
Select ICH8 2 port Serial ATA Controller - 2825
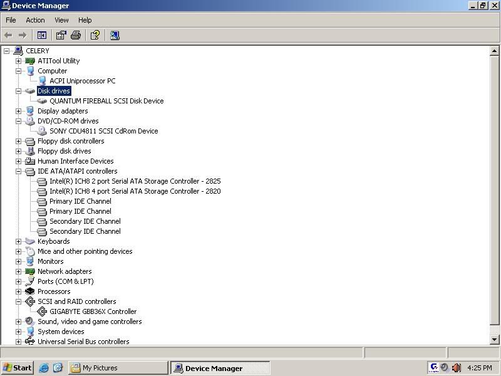click(135, 181)
